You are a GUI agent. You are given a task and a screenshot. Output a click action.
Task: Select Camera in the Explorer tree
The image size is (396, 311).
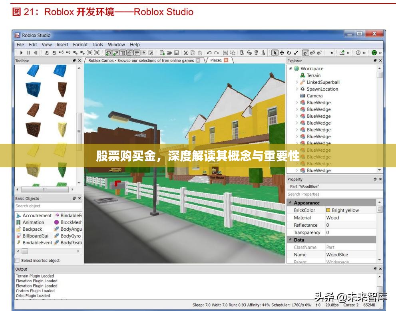point(314,95)
